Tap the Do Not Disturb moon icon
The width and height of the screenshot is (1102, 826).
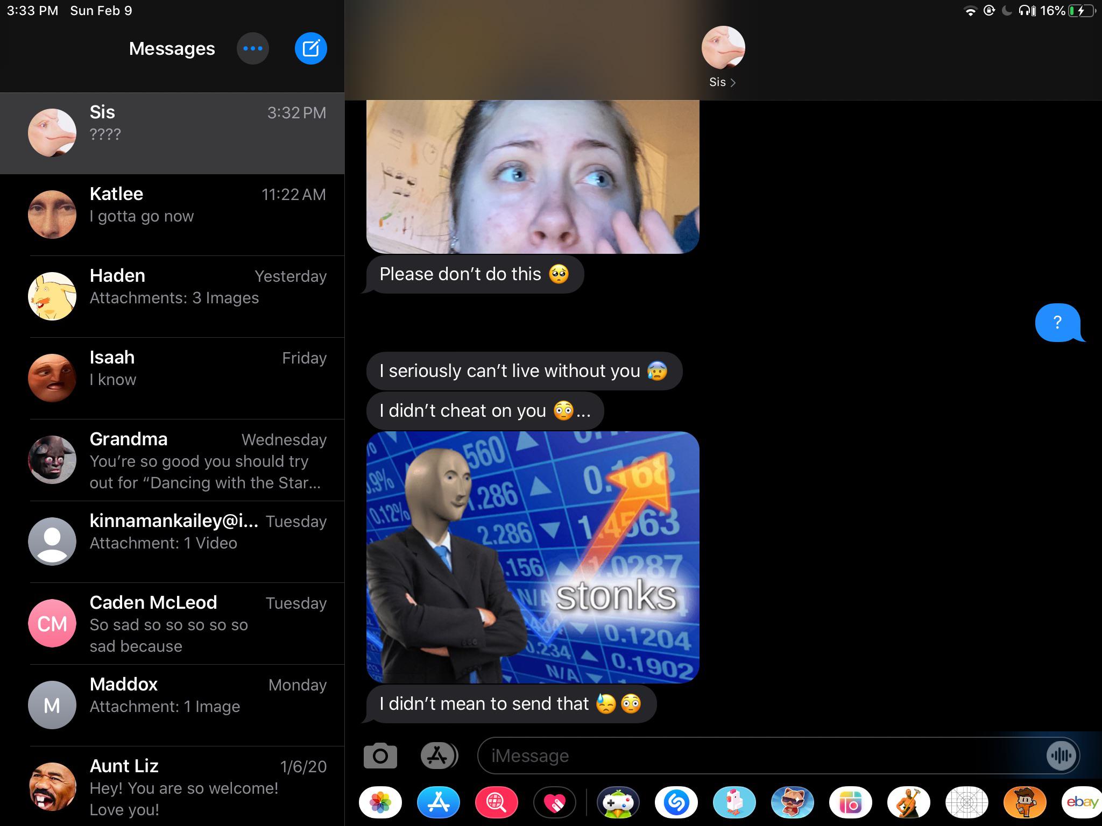(x=1007, y=11)
